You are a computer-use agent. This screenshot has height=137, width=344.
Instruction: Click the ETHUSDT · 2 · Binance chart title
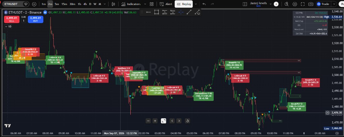25,12
